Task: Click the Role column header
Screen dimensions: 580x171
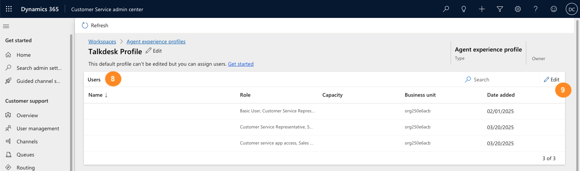Action: 245,95
